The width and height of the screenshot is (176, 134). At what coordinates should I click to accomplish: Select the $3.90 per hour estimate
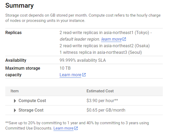[x=102, y=101]
